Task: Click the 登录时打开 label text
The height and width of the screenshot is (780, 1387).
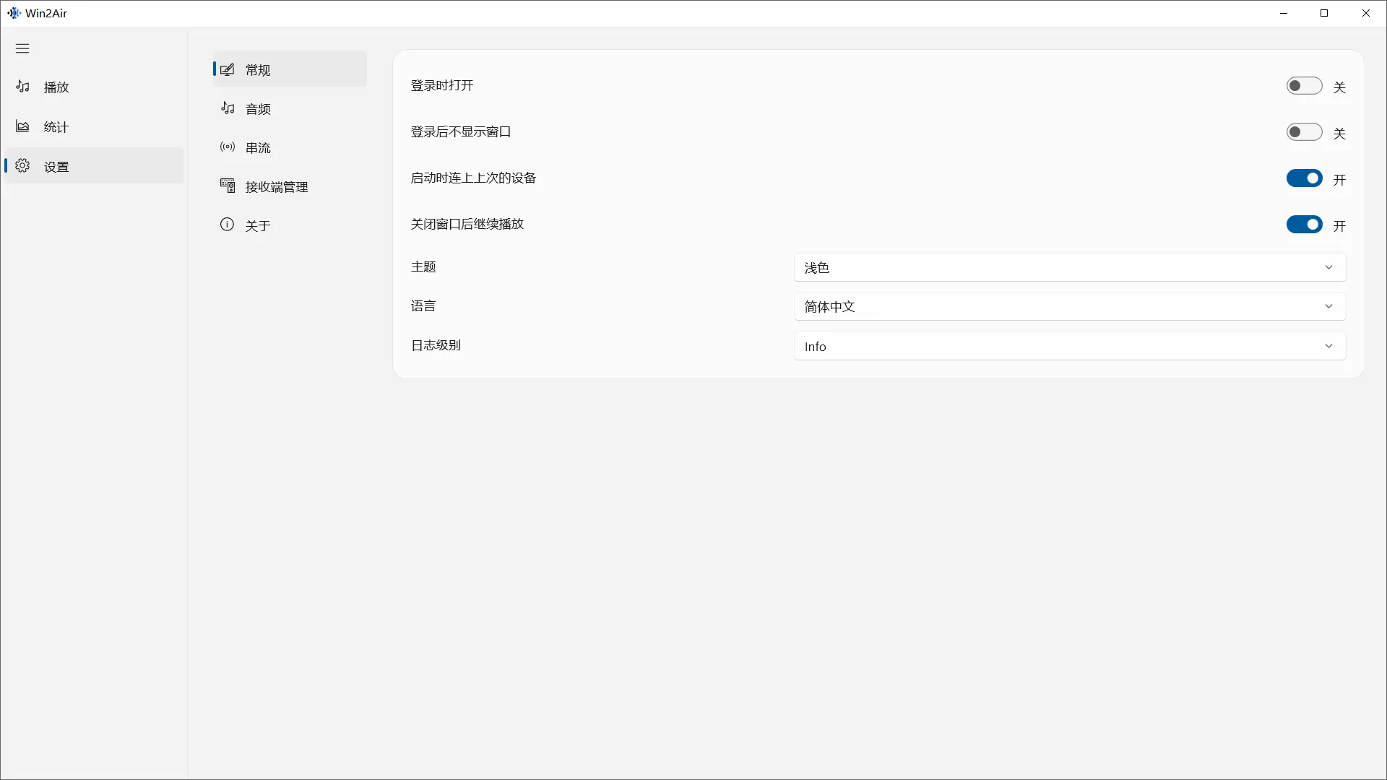Action: (442, 85)
